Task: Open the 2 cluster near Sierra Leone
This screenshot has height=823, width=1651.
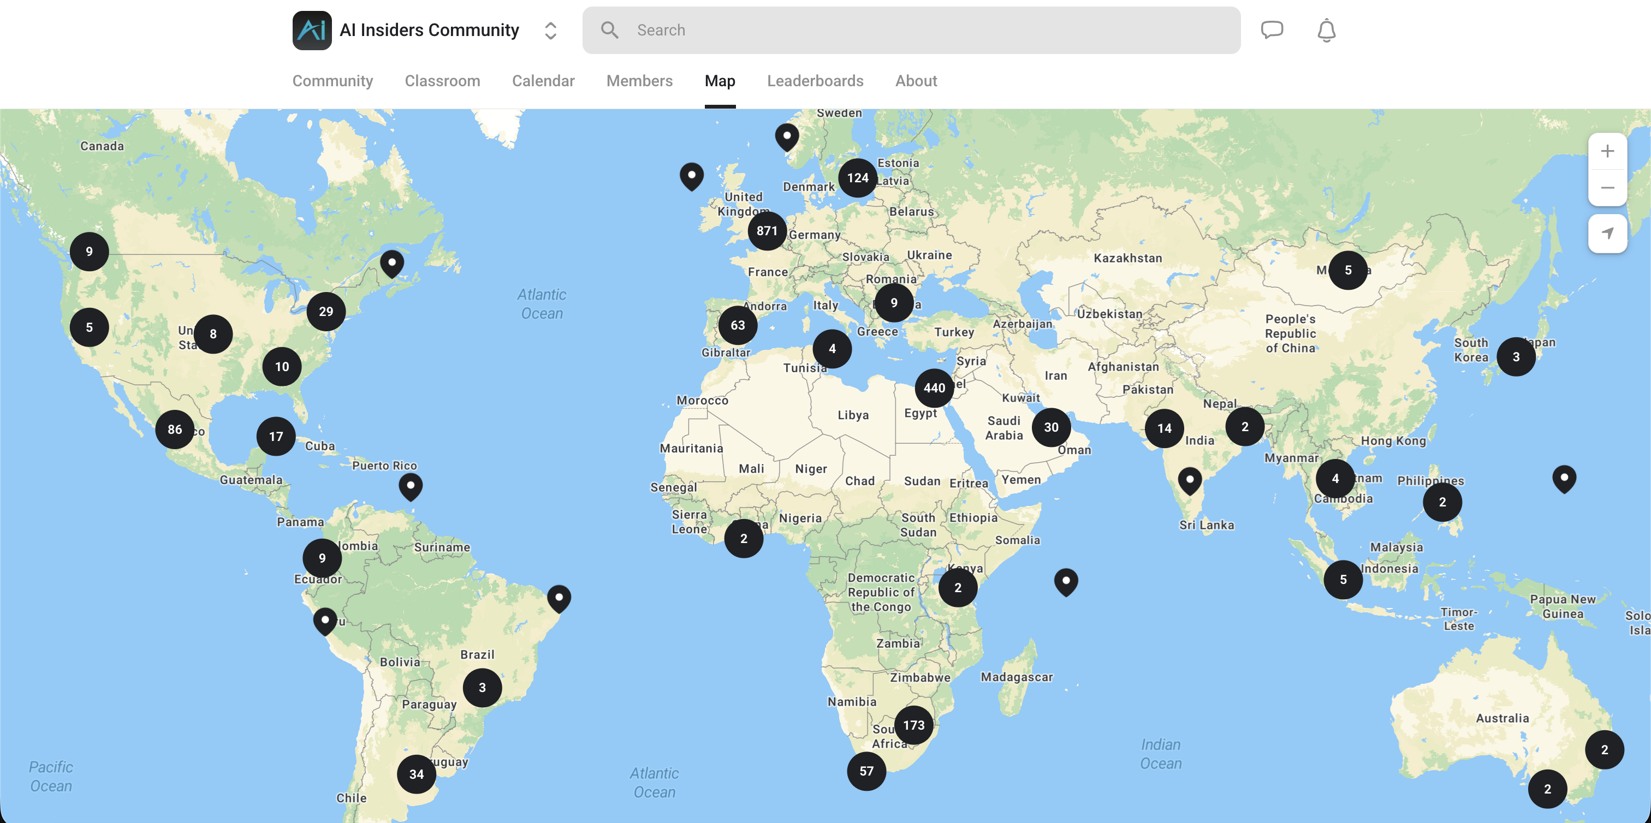Action: (x=743, y=538)
